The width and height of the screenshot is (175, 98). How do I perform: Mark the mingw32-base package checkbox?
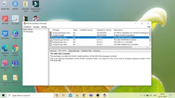(x=51, y=35)
